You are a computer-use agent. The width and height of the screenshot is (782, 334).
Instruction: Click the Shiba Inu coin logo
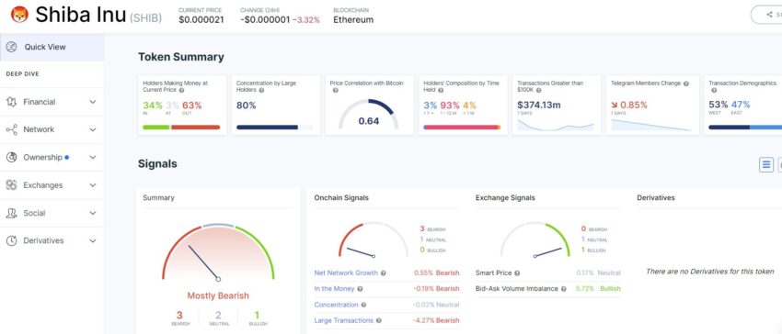coord(19,15)
